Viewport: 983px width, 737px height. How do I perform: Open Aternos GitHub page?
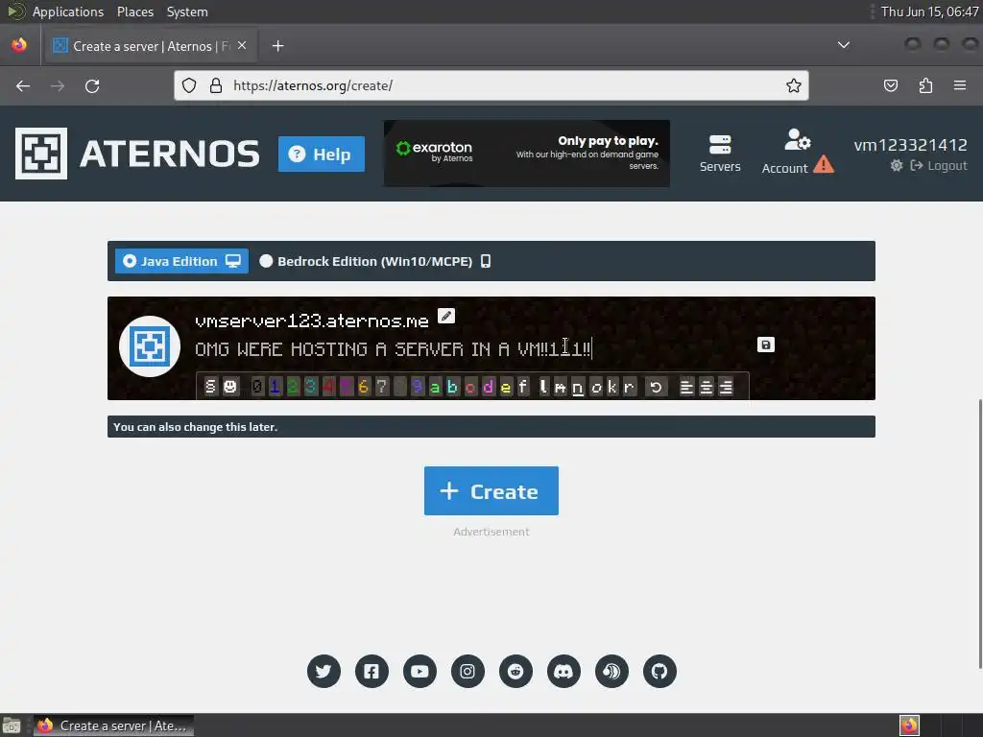pyautogui.click(x=659, y=671)
